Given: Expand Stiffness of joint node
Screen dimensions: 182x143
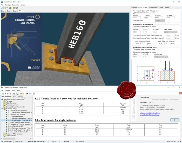Looking at the screenshot, I should pos(2,136).
